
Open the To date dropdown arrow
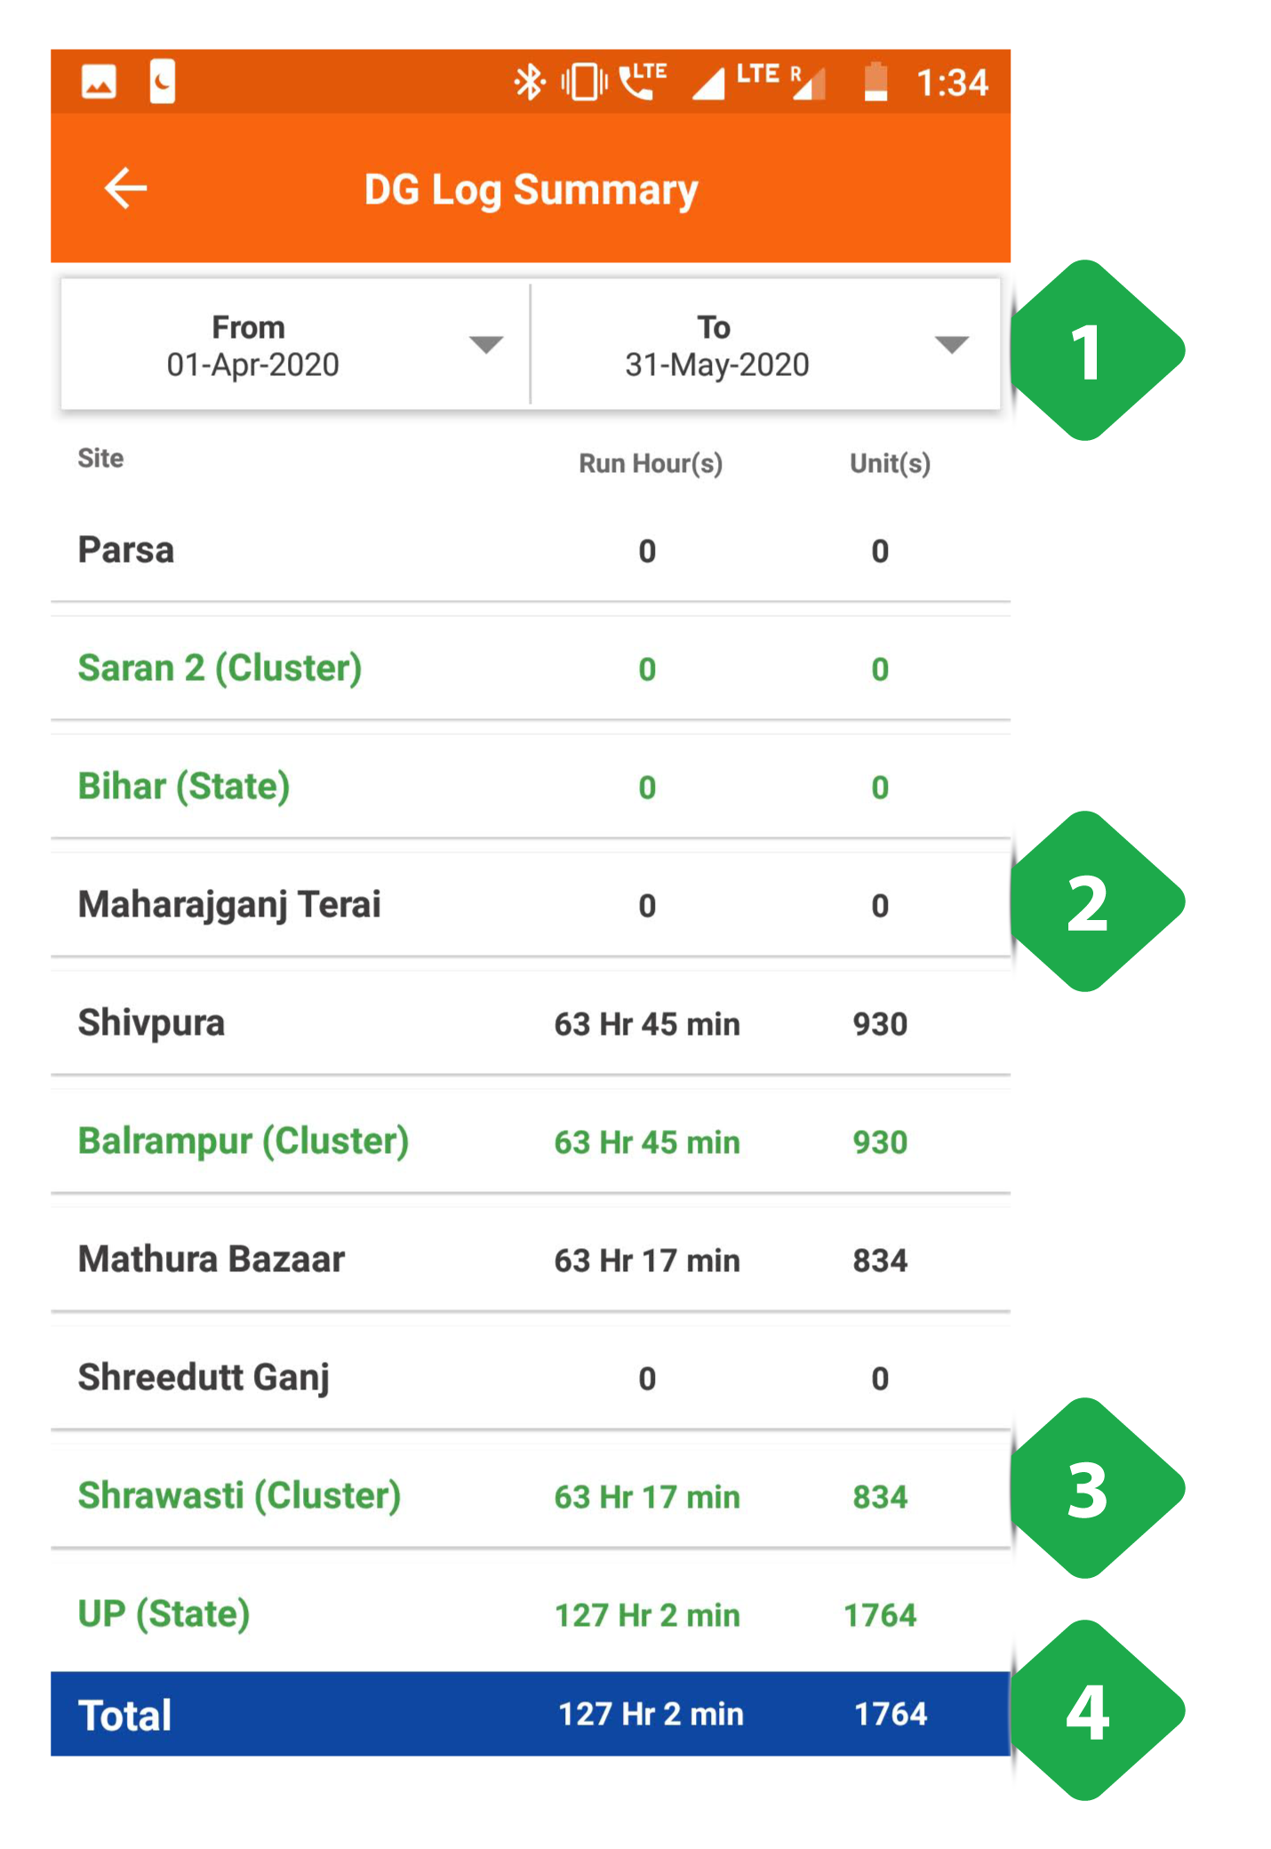952,345
